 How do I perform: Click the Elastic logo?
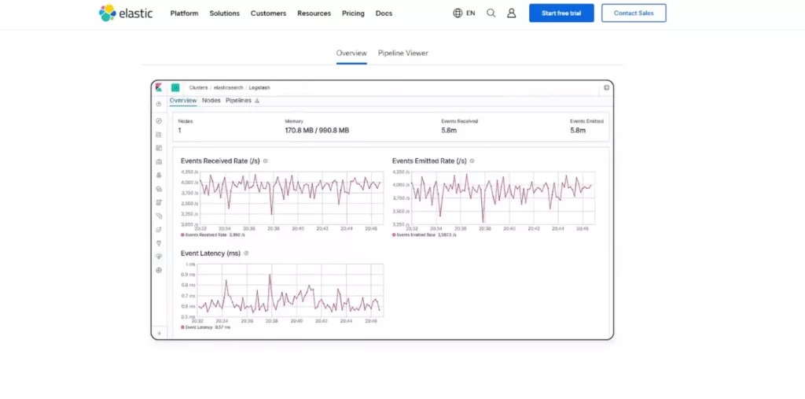pyautogui.click(x=126, y=13)
